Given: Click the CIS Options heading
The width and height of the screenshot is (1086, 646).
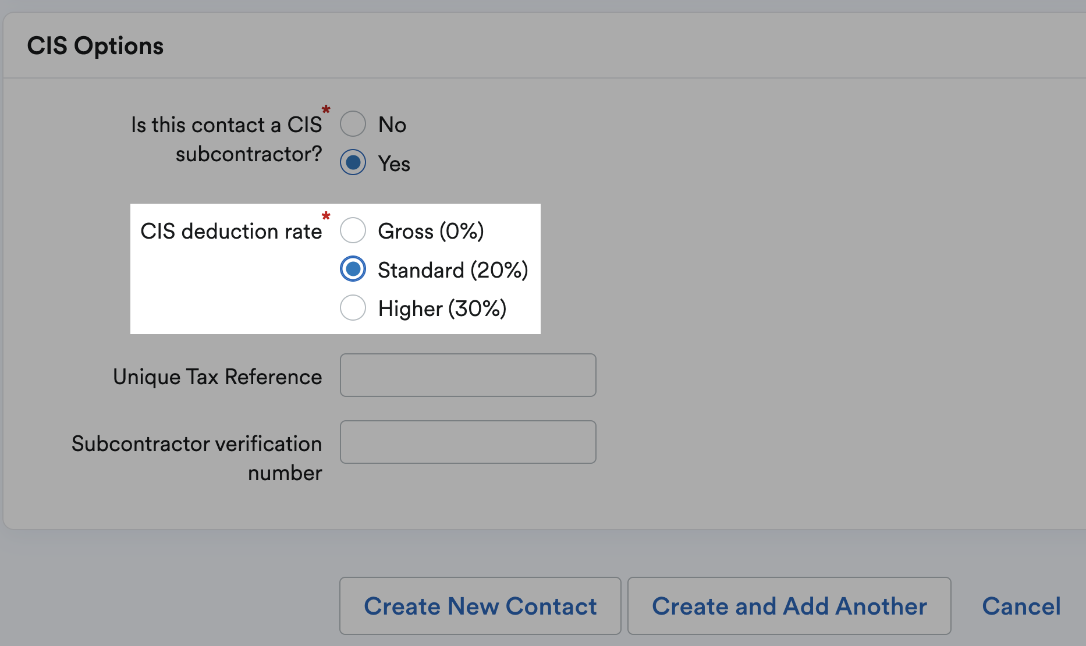Looking at the screenshot, I should [x=95, y=46].
